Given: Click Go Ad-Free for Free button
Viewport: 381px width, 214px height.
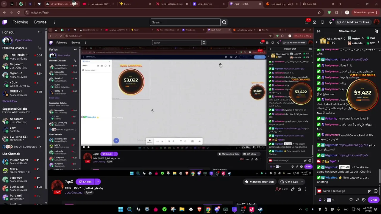Looking at the screenshot, I should (353, 22).
